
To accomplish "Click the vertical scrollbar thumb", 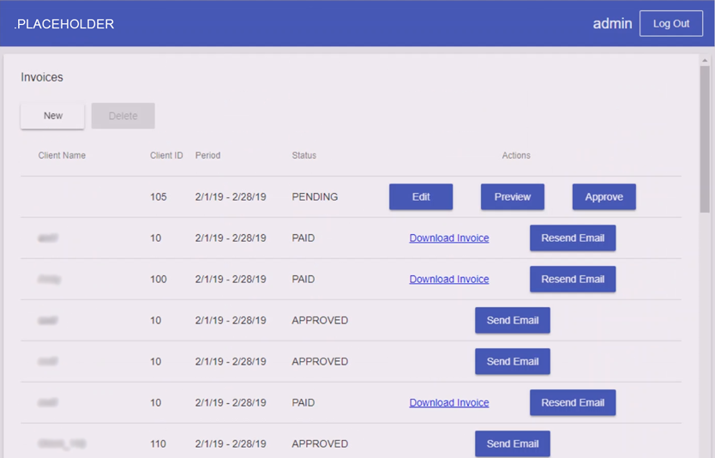I will point(705,137).
